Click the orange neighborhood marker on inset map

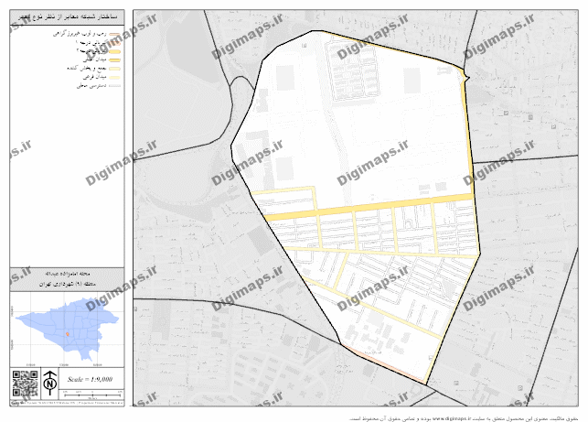[x=68, y=334]
